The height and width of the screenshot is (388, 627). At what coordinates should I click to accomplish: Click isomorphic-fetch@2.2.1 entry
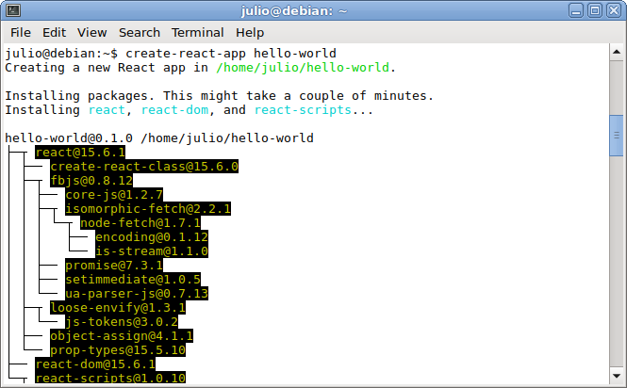148,208
